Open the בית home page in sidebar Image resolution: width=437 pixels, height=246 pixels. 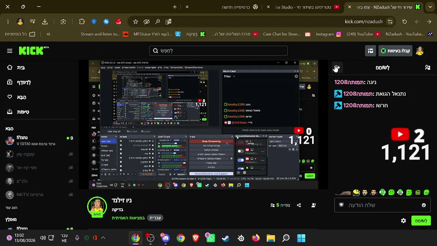click(x=16, y=68)
